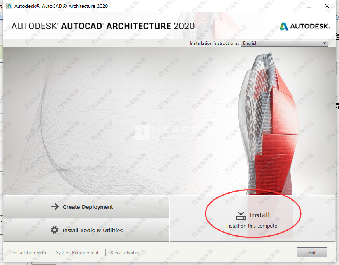Close the installer window
This screenshot has height=265, width=339.
[327, 6]
